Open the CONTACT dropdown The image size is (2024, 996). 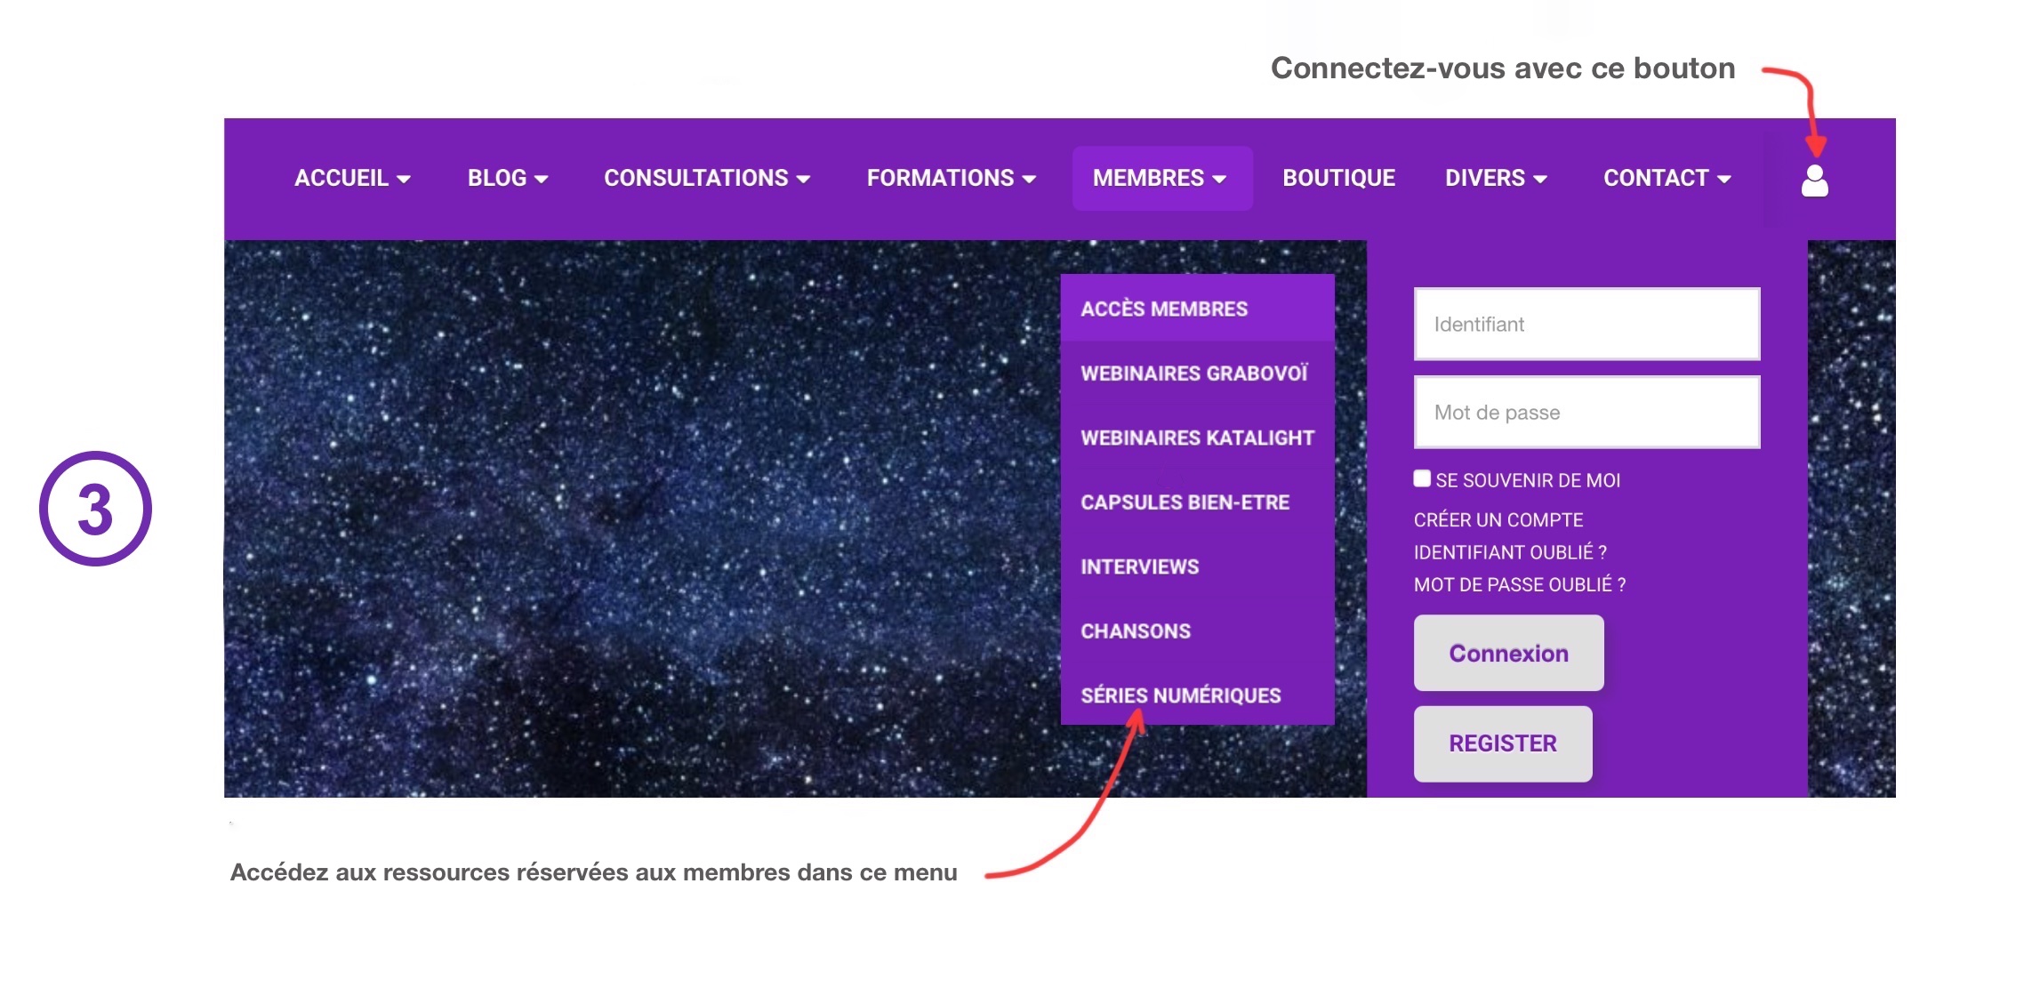point(1667,178)
